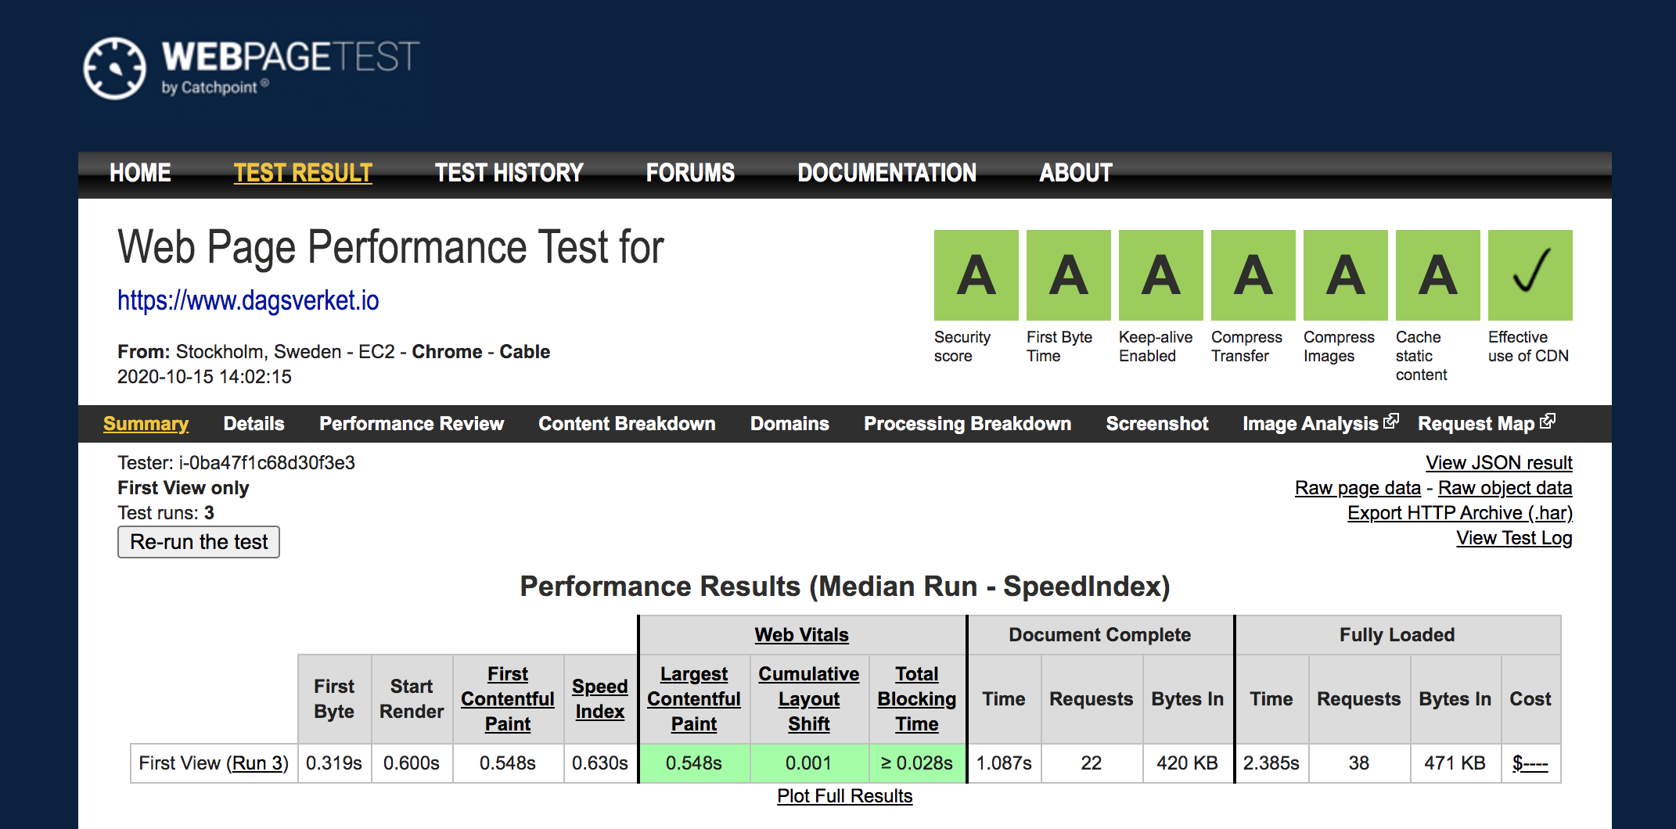
Task: Open Raw page data link
Action: tap(1358, 488)
